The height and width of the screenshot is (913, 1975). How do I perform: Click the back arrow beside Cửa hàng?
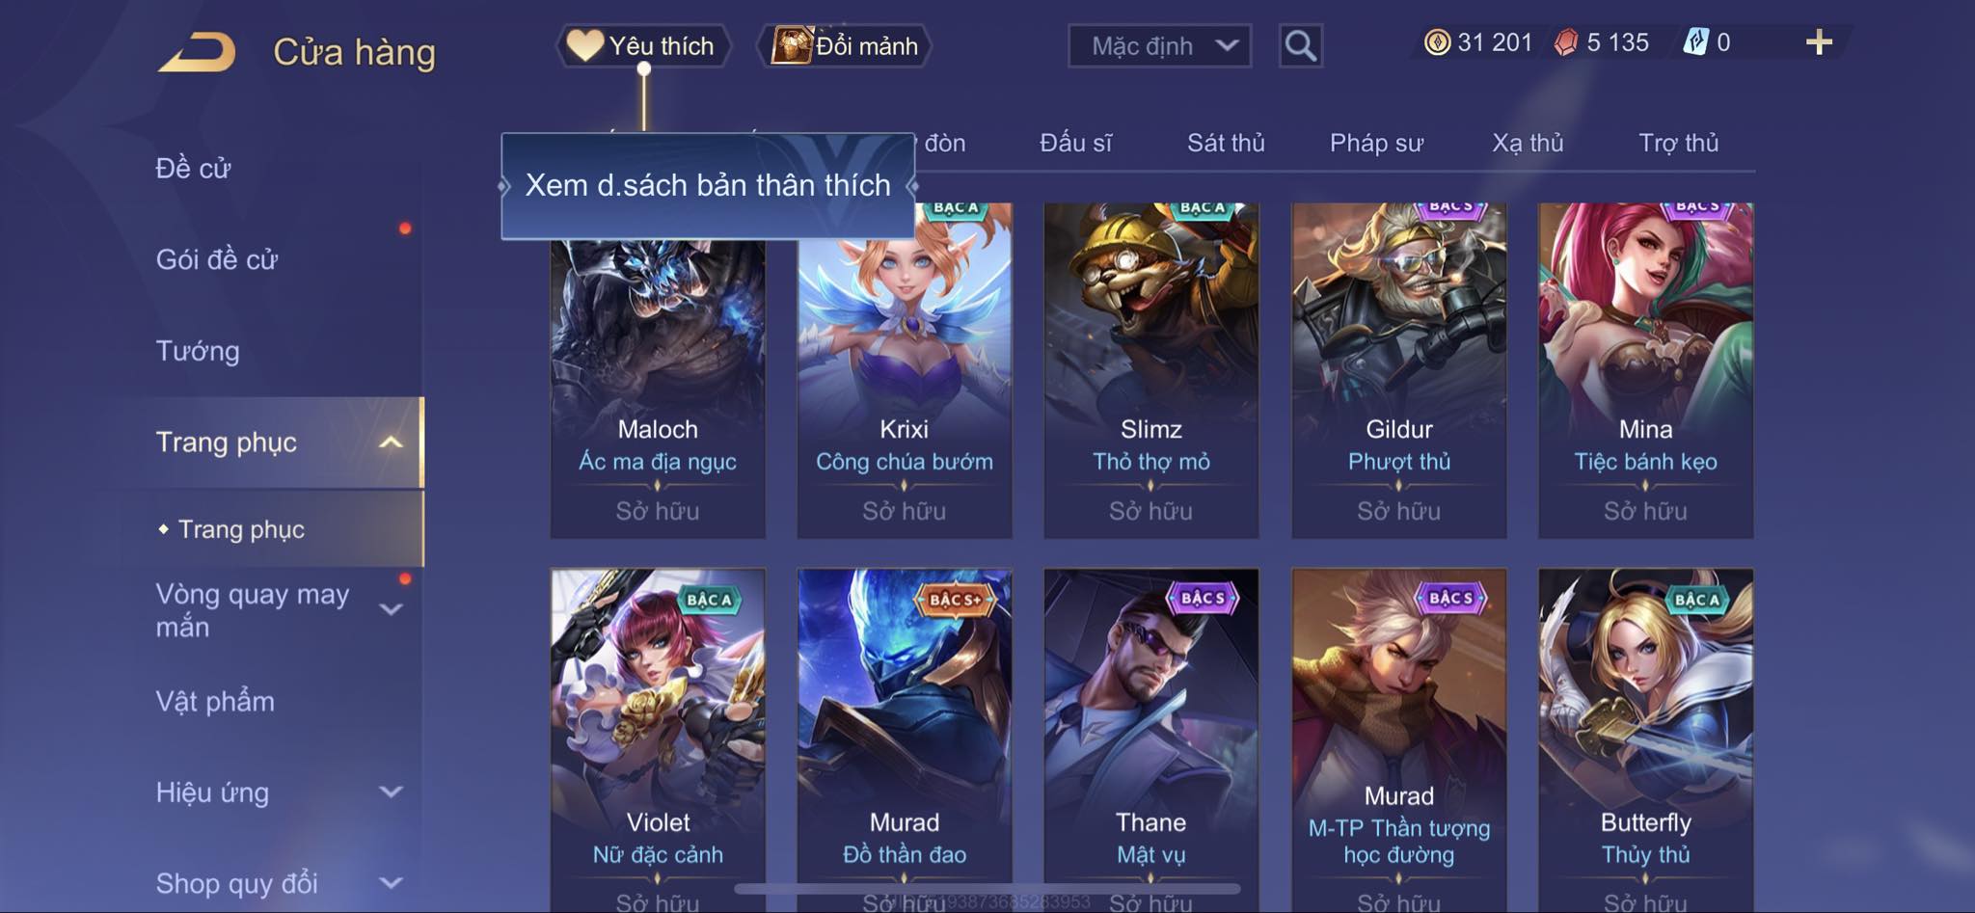tap(198, 52)
